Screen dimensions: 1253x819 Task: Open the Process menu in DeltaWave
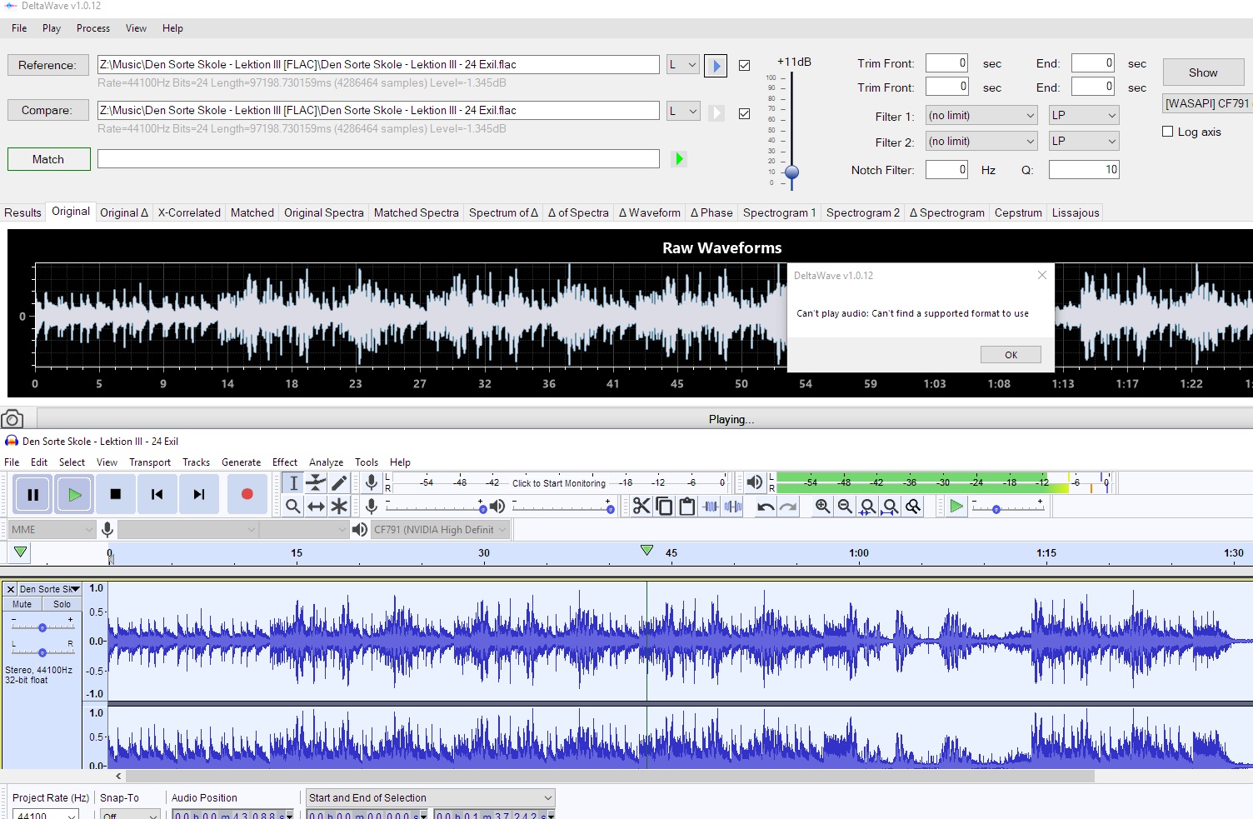point(93,28)
